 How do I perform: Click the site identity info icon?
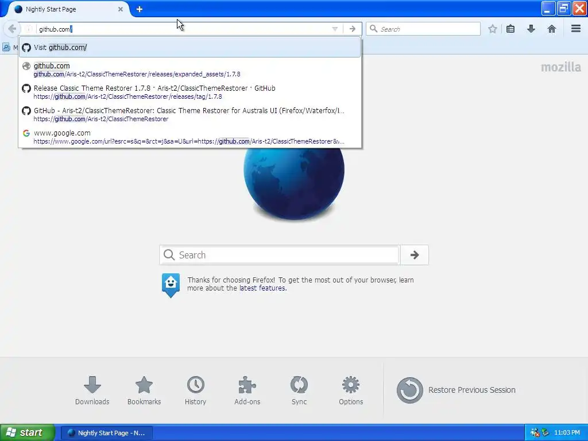coord(29,29)
